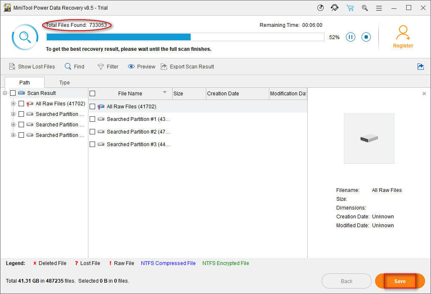The image size is (431, 294).
Task: Click the NTFS Compressed File legend text
Action: (168, 263)
